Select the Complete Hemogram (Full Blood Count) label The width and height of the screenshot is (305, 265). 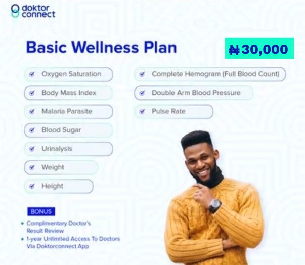(215, 74)
